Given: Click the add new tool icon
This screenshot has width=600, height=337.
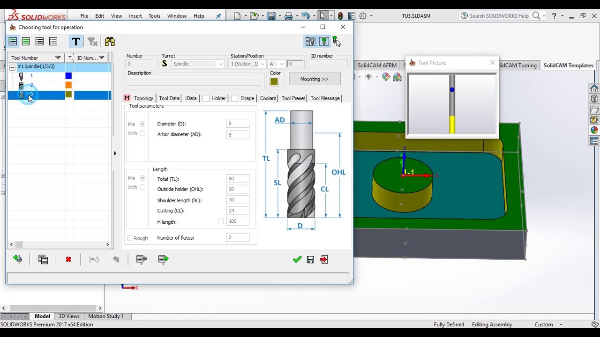Looking at the screenshot, I should [18, 259].
